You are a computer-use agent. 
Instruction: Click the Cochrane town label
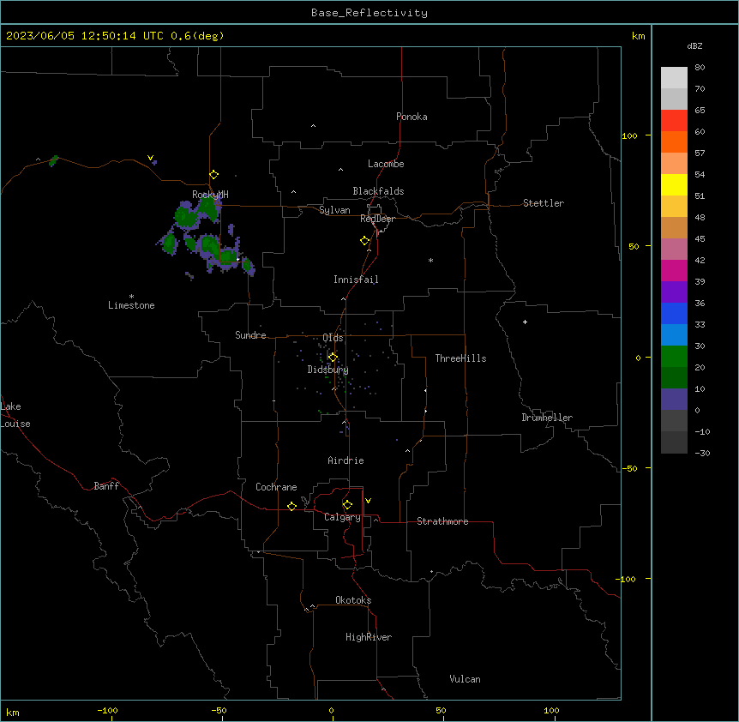[x=276, y=487]
